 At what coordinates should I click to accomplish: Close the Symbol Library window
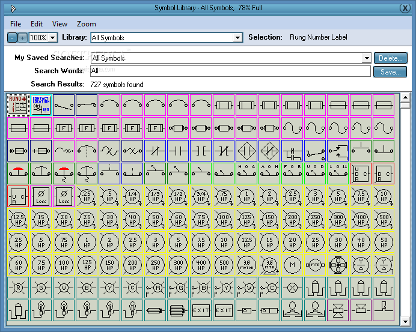[405, 8]
